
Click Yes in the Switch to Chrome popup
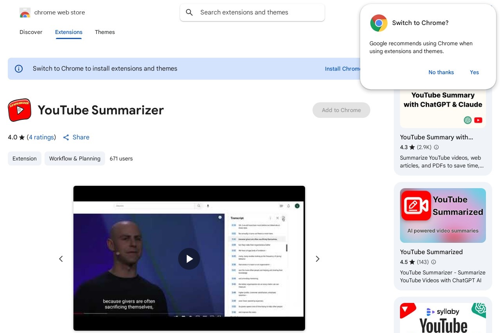coord(474,72)
